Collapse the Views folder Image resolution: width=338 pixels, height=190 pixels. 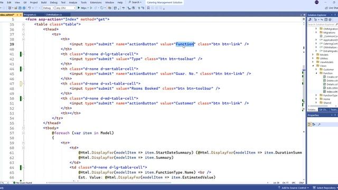[313, 65]
